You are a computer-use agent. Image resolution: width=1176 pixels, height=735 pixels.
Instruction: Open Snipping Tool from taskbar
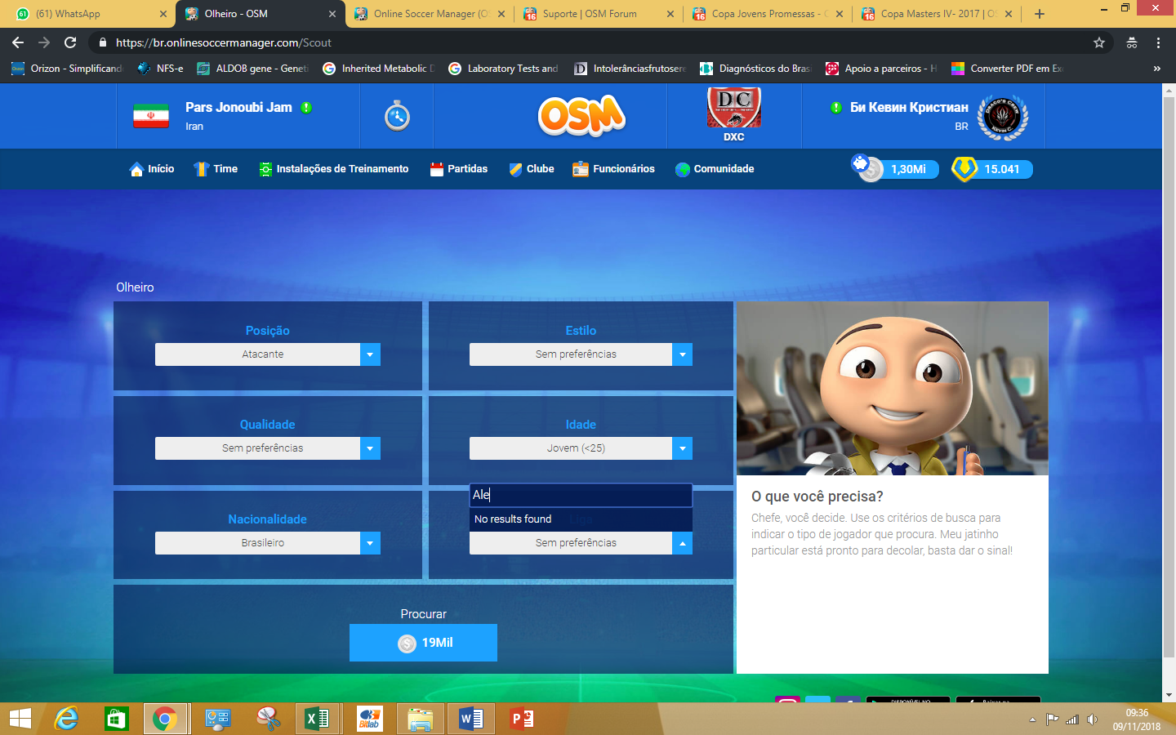(x=268, y=719)
